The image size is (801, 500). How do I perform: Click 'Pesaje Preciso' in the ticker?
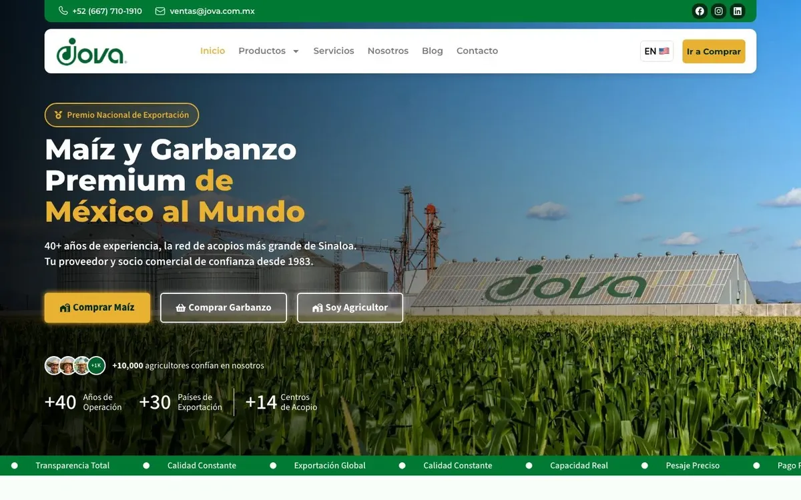(693, 465)
